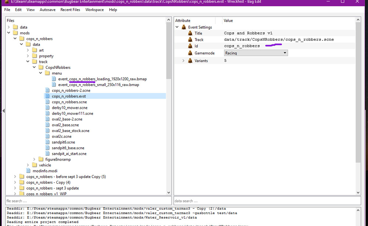Click the track folder icon
Image resolution: width=368 pixels, height=226 pixels.
(35, 61)
